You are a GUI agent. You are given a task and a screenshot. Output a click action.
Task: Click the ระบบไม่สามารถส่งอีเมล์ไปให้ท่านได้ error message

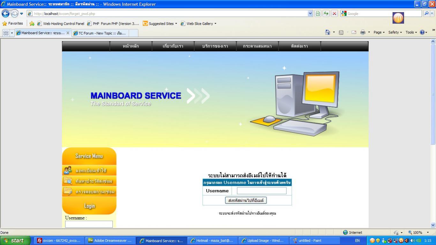247,175
